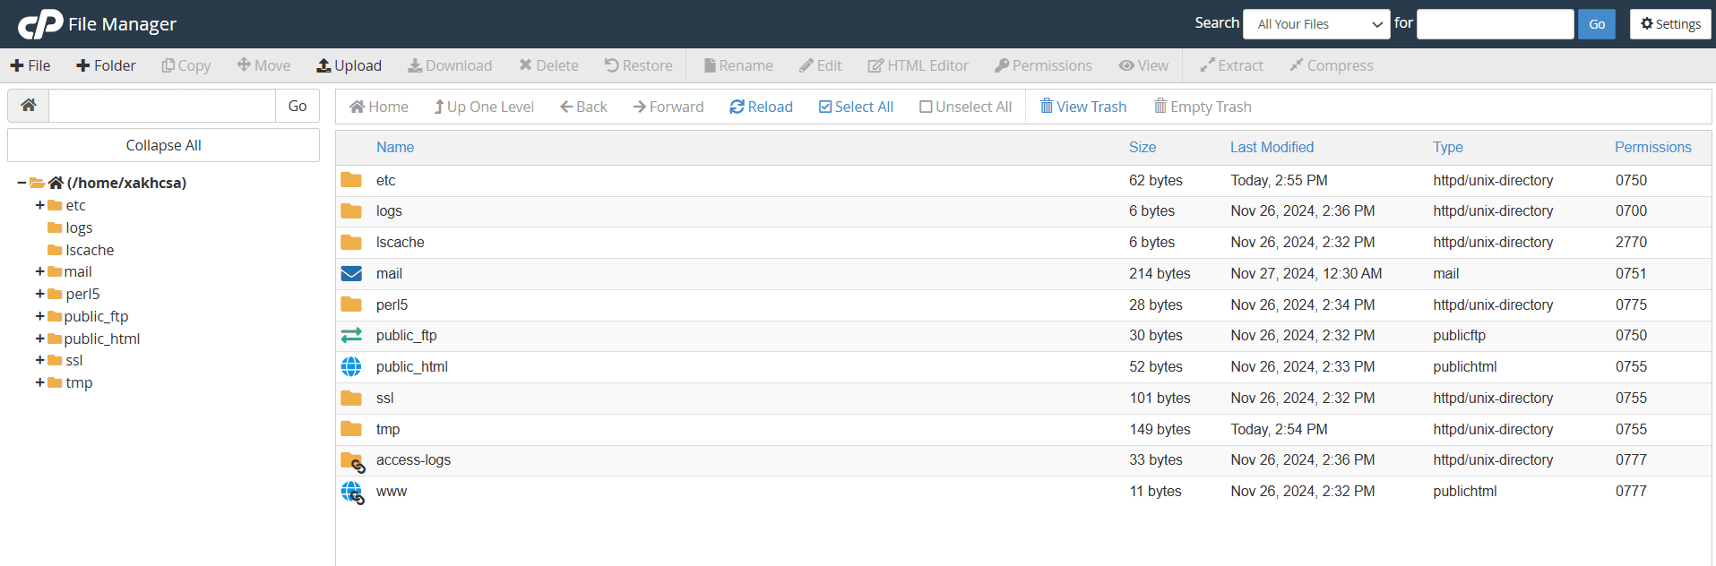Click the Forward navigation link
The image size is (1716, 566).
coord(668,107)
